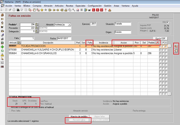Click the red G toolbar icon
This screenshot has height=125, width=180.
[94, 10]
